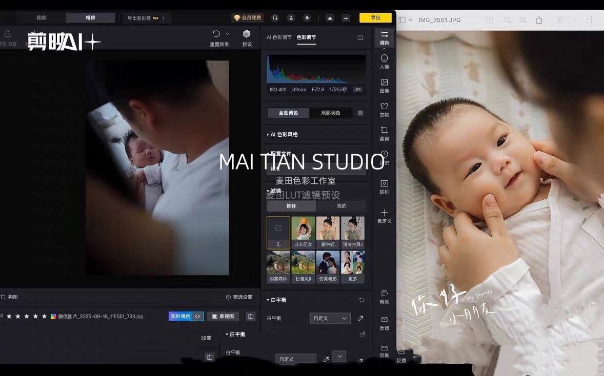Switch to 单视图 single view mode

click(223, 317)
